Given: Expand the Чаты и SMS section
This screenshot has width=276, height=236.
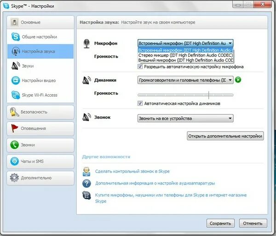Looking at the screenshot, I should tap(40, 161).
